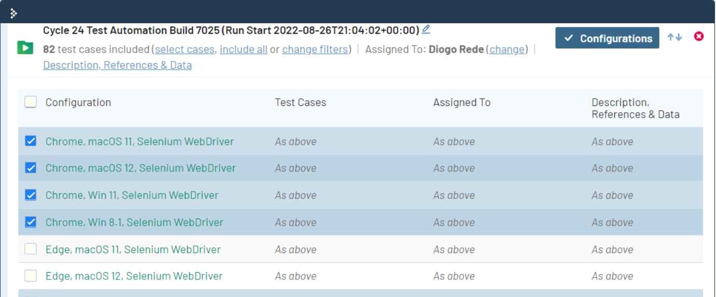Enable Edge, macOS 12 configuration checkbox
The image size is (716, 297).
pos(31,276)
